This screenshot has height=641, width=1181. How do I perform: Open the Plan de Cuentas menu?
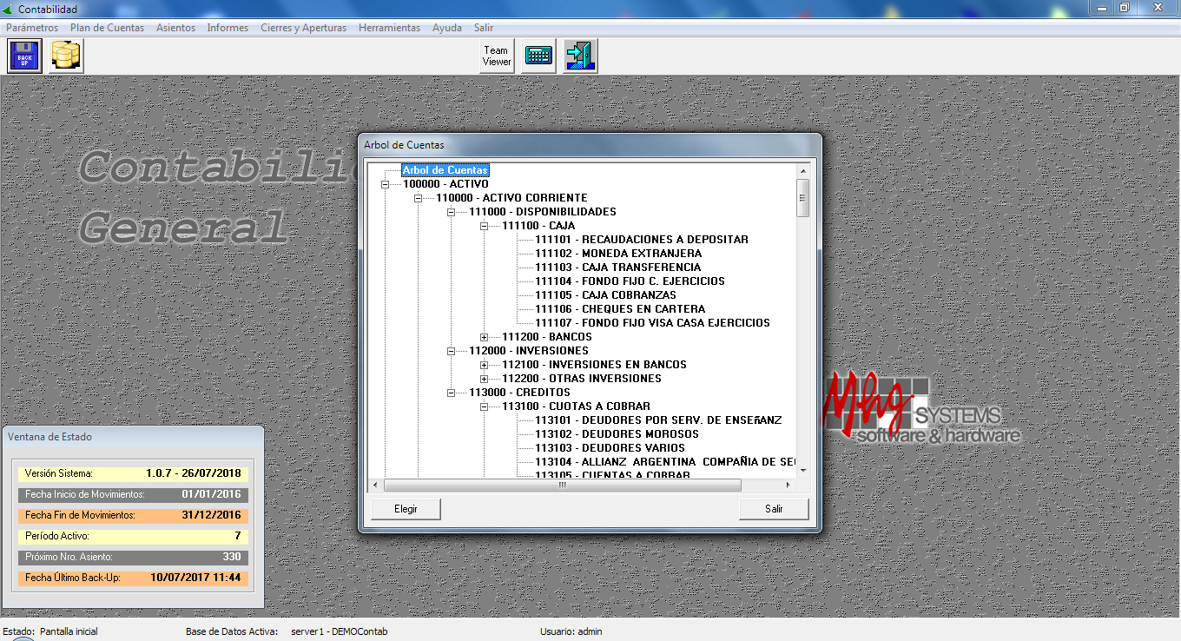(x=107, y=28)
